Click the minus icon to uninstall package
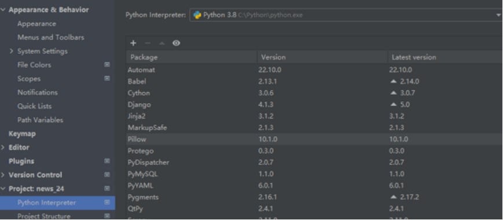 [148, 43]
